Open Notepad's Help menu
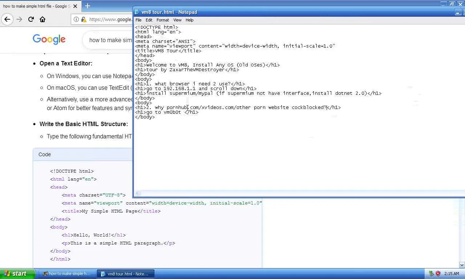Screen dimensions: 465x279 point(190,20)
